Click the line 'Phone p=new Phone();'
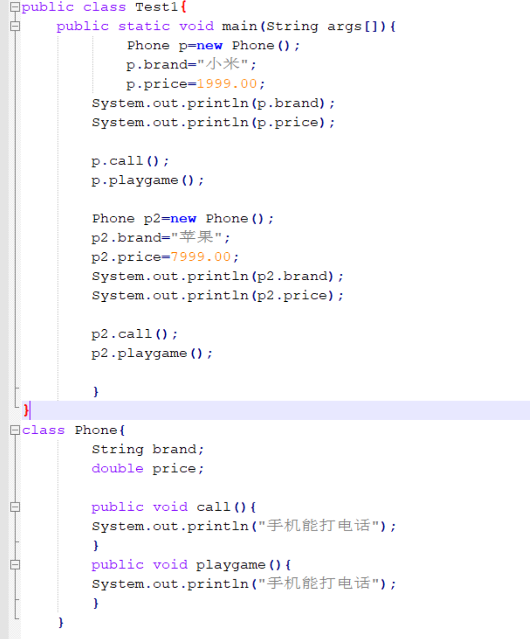The image size is (530, 639). (x=213, y=45)
